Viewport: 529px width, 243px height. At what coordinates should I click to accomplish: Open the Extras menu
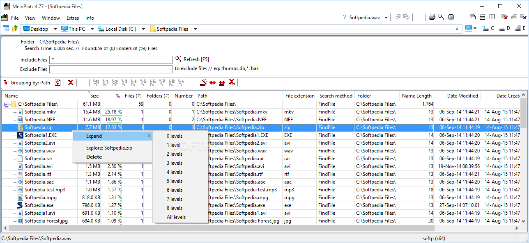click(73, 18)
